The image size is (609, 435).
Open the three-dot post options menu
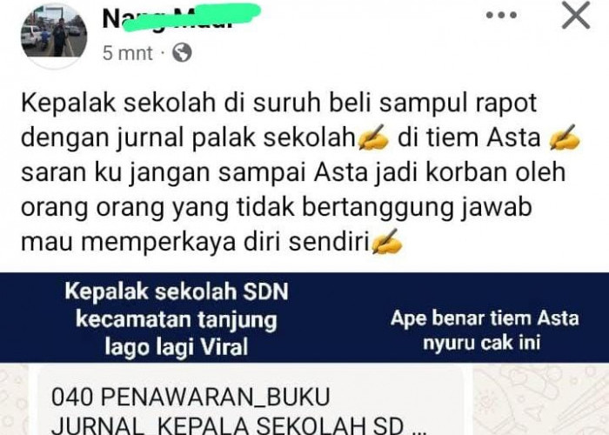501,16
